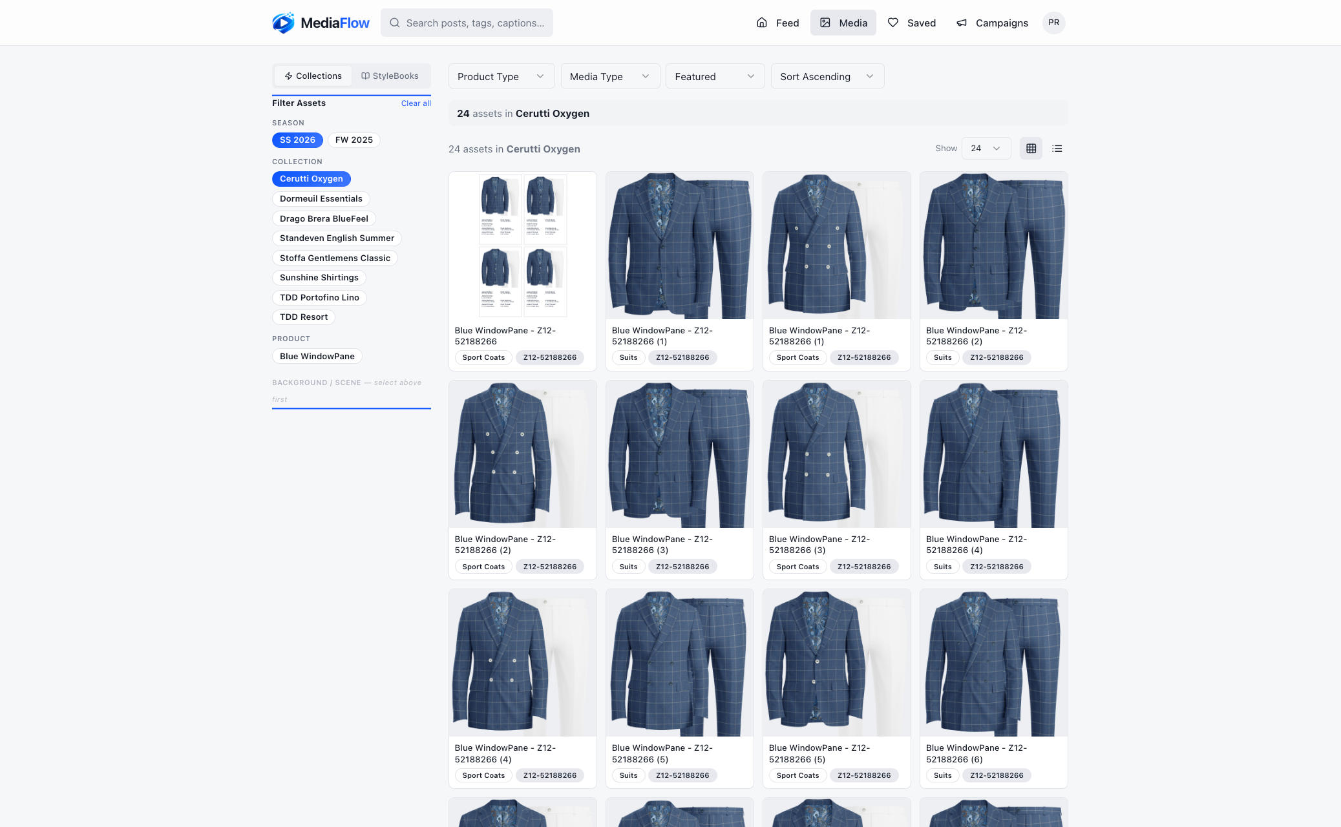Click the search magnifier icon
This screenshot has height=827, width=1341.
394,23
